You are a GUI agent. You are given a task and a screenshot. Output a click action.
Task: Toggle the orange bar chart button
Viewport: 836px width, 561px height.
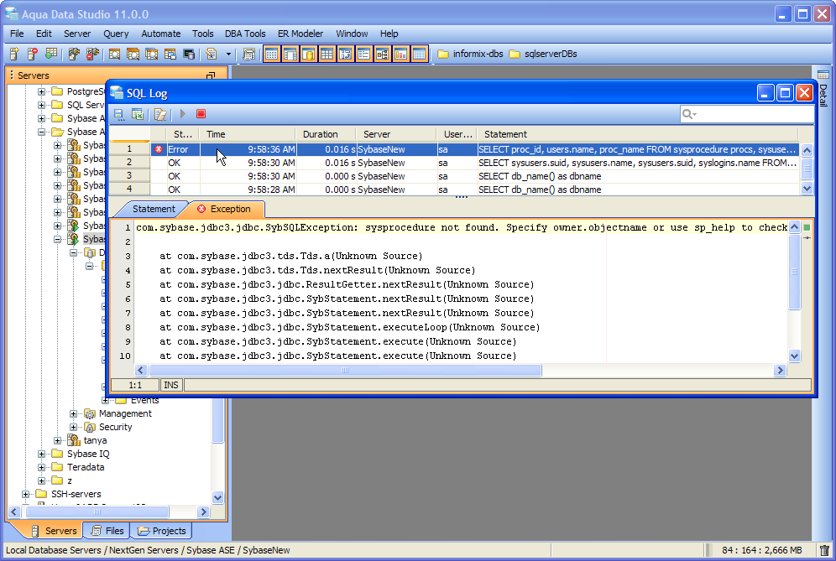(401, 54)
